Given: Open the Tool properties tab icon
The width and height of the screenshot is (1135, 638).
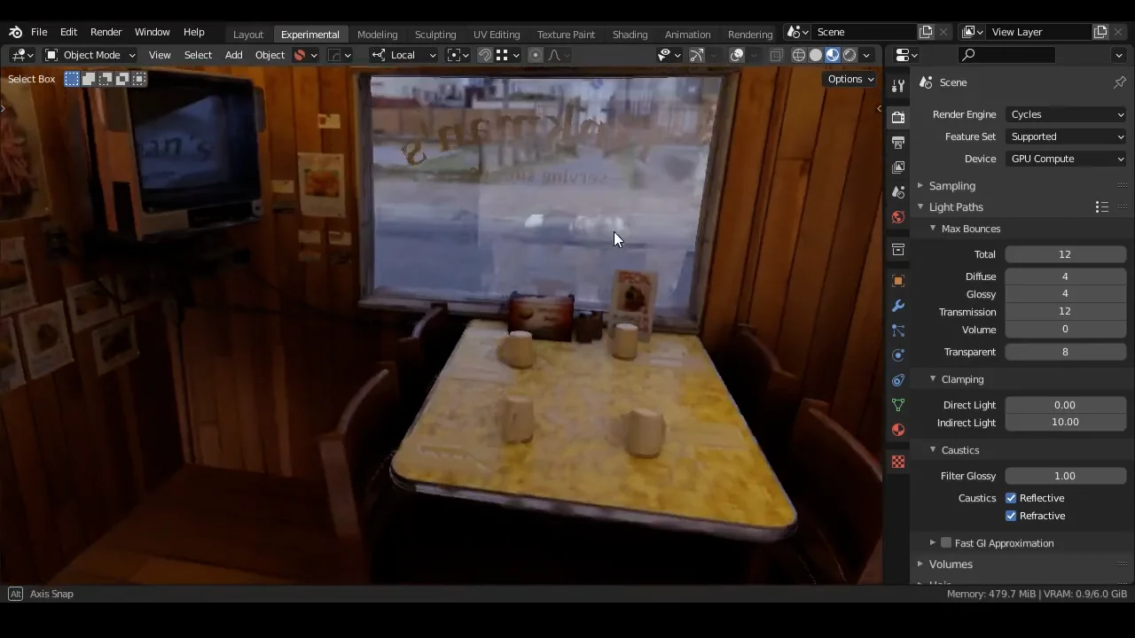Looking at the screenshot, I should point(898,85).
